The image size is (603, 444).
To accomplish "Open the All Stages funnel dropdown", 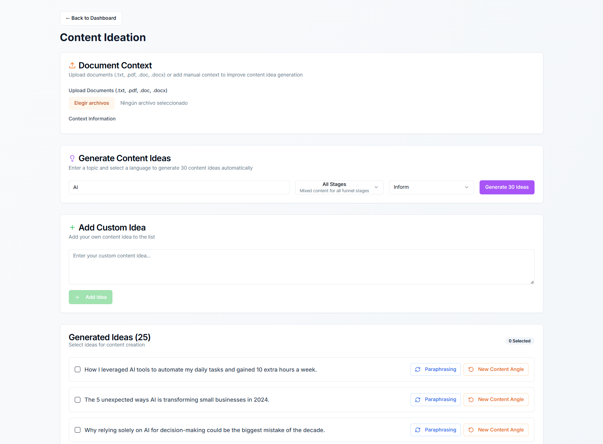I will coord(339,187).
